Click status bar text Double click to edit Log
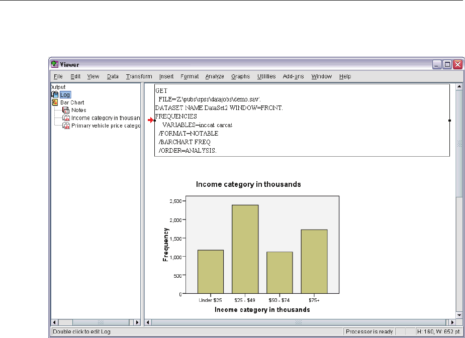The width and height of the screenshot is (465, 338). pos(81,331)
